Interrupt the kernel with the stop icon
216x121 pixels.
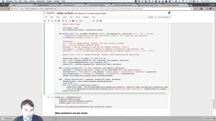point(73,21)
